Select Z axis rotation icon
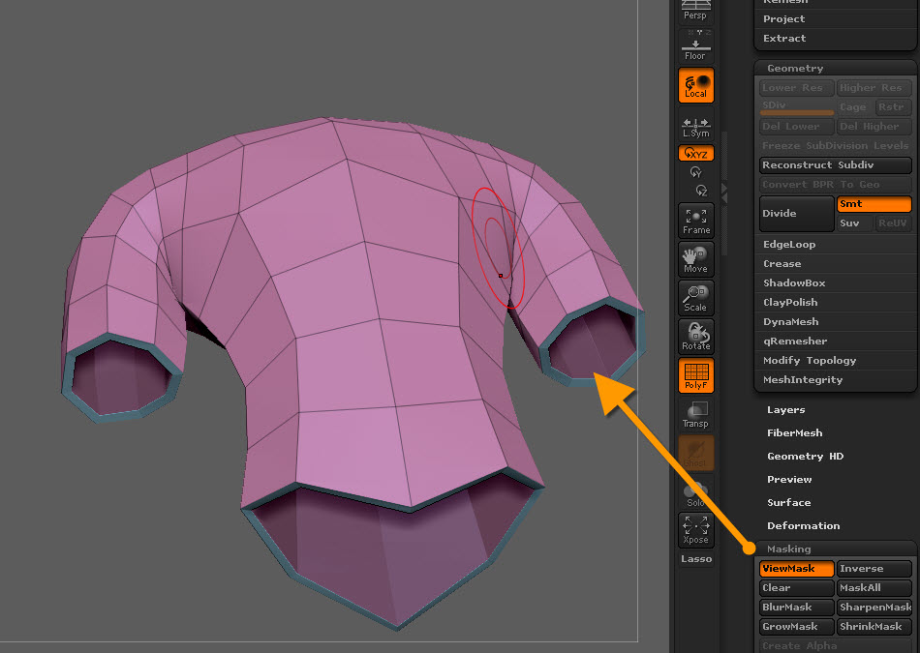 [702, 191]
